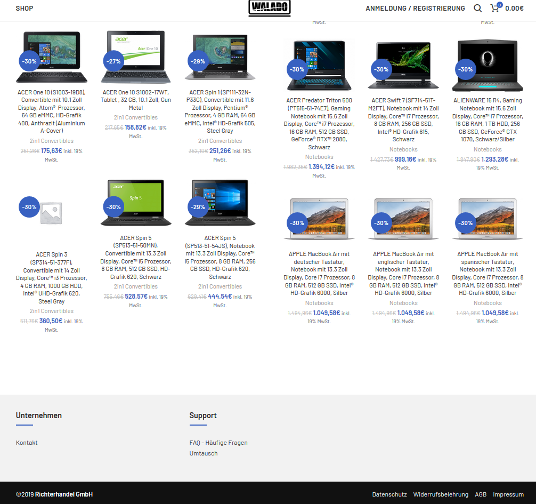This screenshot has height=504, width=536.
Task: Open the Widerrufsbelehrung footer link
Action: pyautogui.click(x=441, y=494)
